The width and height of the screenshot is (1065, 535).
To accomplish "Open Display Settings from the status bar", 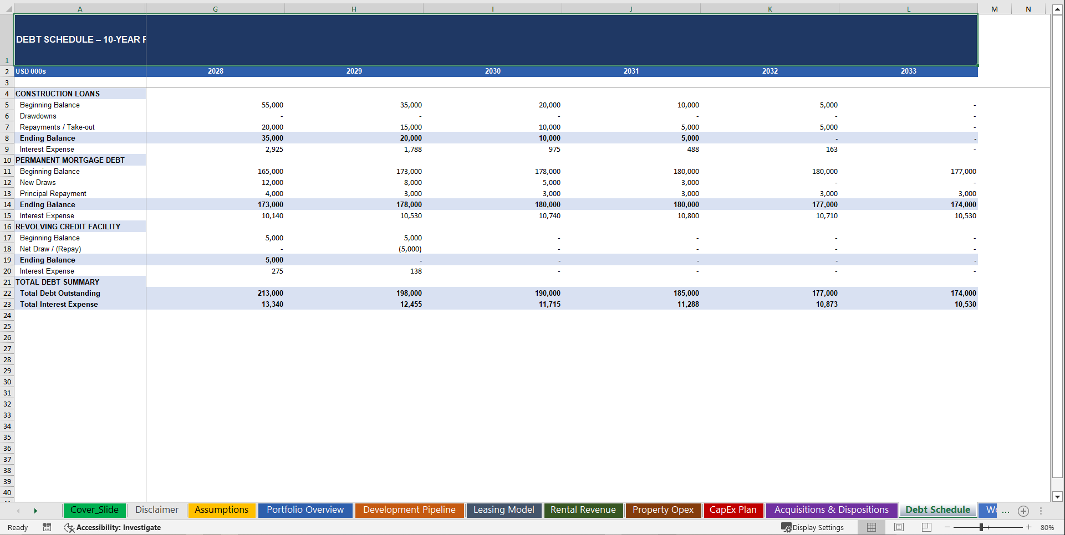I will [x=813, y=527].
